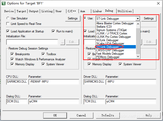Choose Signum Systems JTAGjet
The image size is (163, 121).
tap(116, 30)
